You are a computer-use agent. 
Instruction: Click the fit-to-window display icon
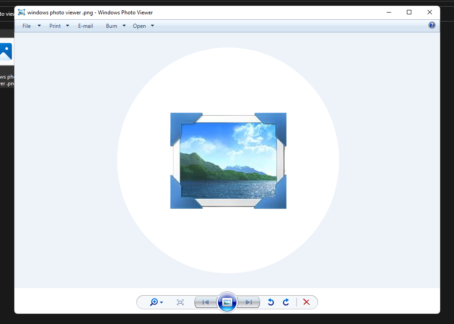180,302
